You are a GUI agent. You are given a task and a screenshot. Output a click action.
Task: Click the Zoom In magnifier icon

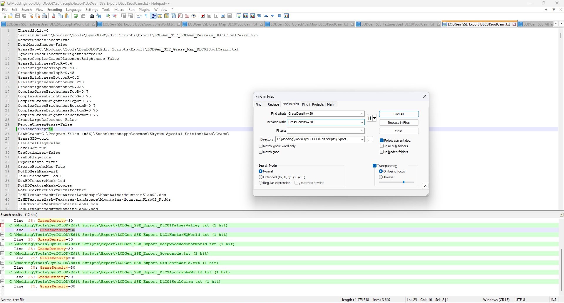pyautogui.click(x=108, y=16)
